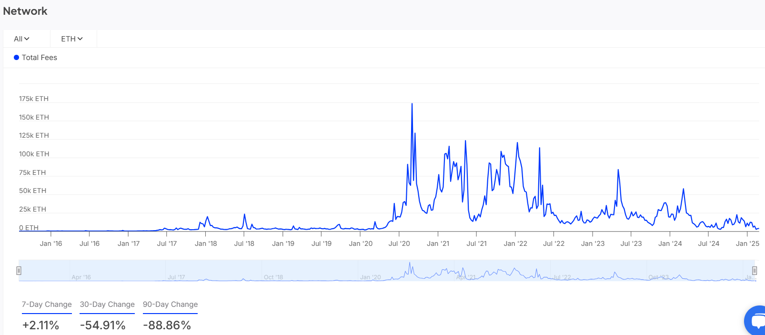Screen dimensions: 765x335
Task: Click the right range navigator handle
Action: pos(755,271)
